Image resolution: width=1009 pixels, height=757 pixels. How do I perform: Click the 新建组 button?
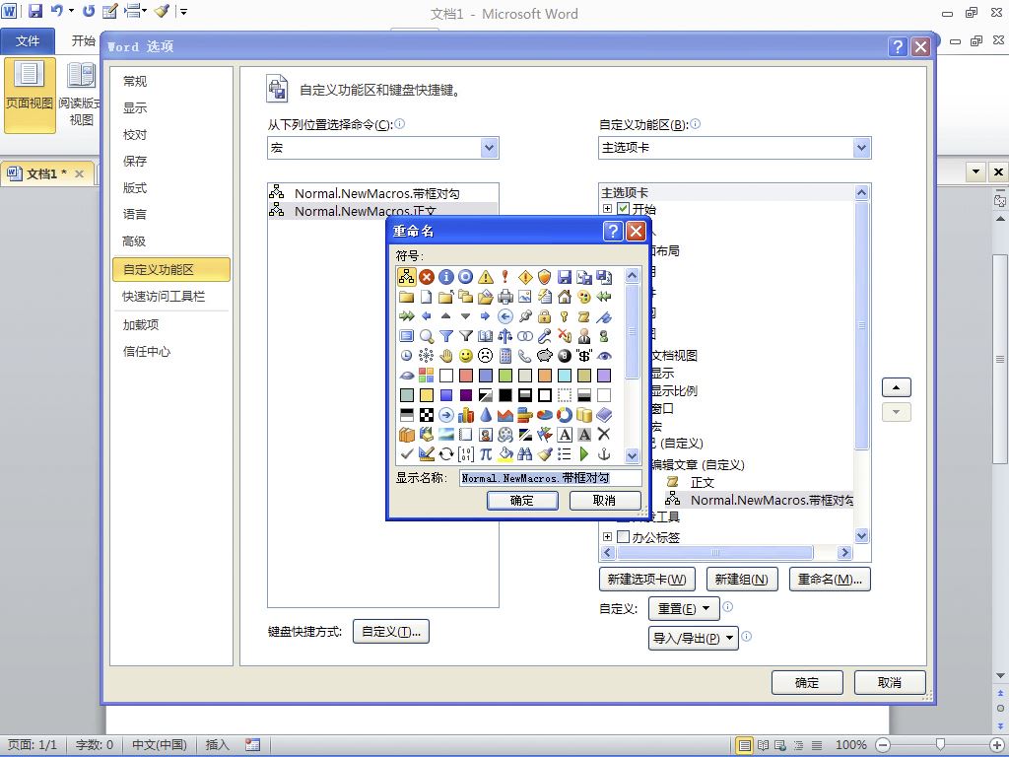(x=742, y=580)
